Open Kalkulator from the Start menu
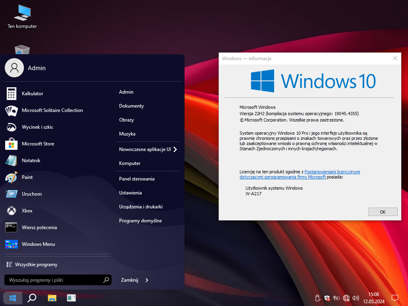Image resolution: width=408 pixels, height=306 pixels. coord(33,94)
